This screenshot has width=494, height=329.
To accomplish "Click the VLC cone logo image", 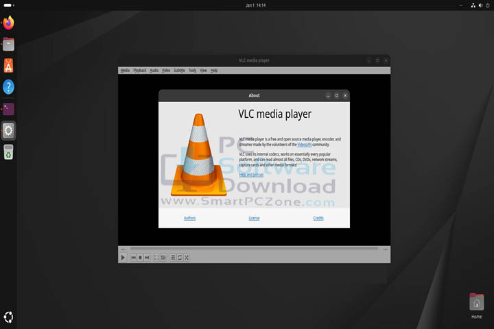I will click(x=198, y=154).
